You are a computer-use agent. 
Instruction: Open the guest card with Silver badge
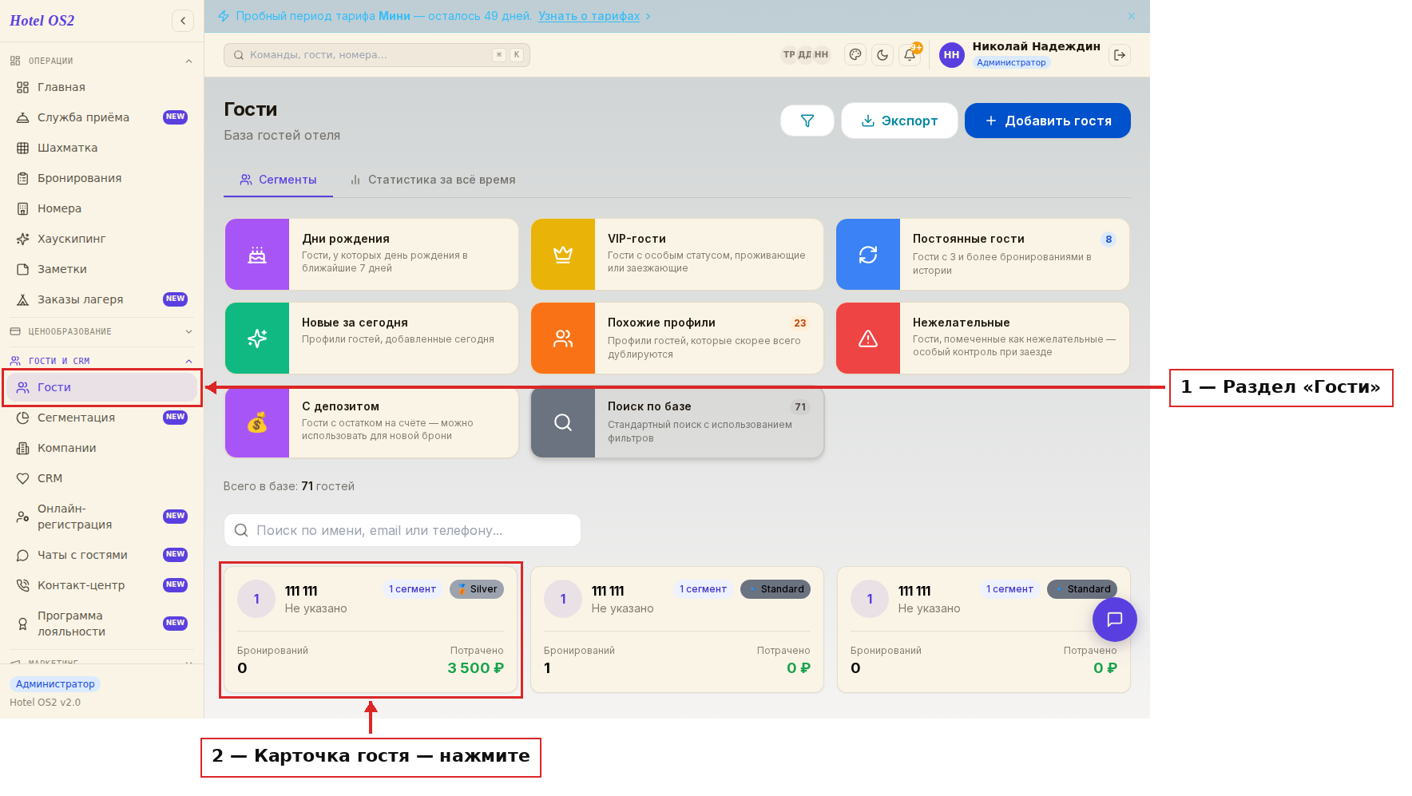click(371, 630)
